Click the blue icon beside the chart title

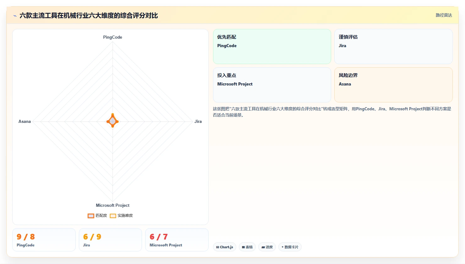(15, 16)
